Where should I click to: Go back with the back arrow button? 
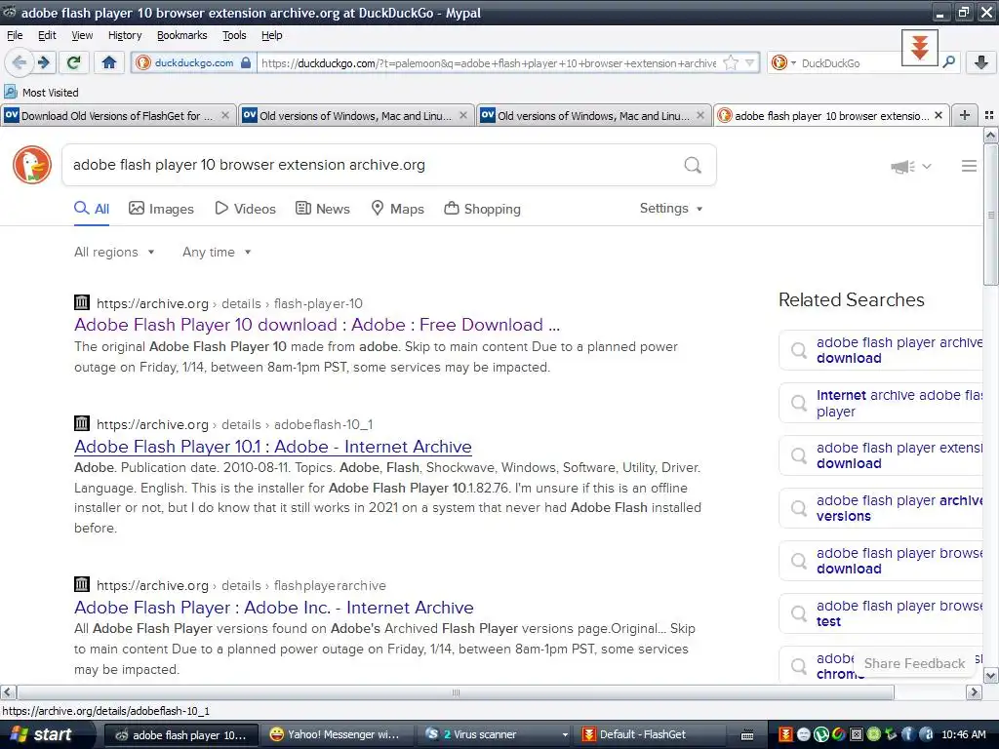[x=20, y=62]
